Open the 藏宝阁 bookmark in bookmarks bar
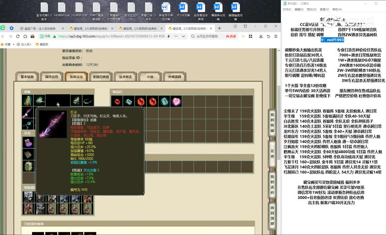Viewport: 386px width, 235px height. coord(42,44)
